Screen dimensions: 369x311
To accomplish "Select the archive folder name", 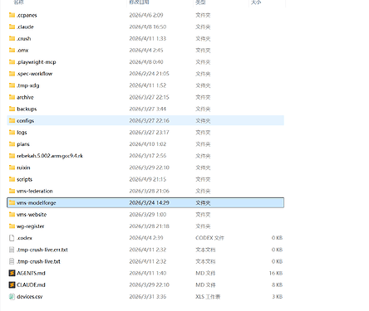I will click(x=25, y=97).
